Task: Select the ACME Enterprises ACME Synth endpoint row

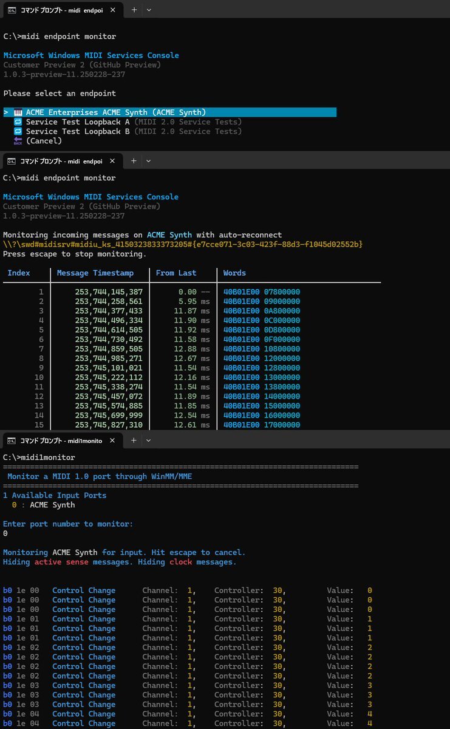Action: (169, 112)
